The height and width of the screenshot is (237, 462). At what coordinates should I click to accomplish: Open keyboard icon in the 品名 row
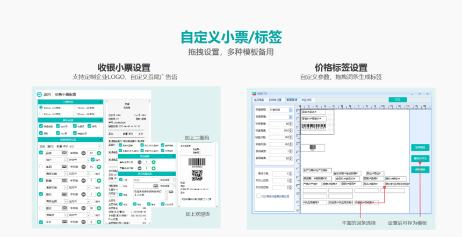[64, 153]
